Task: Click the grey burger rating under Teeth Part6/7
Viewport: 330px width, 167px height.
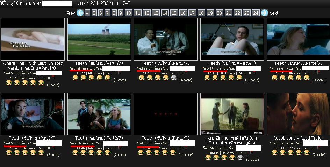Action: click(174, 78)
